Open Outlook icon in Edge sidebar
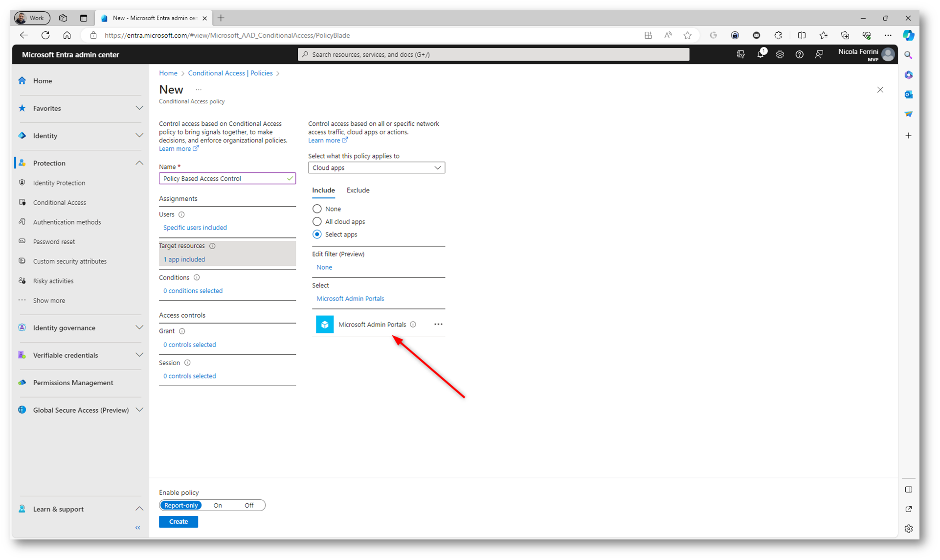The height and width of the screenshot is (560, 940). [908, 94]
